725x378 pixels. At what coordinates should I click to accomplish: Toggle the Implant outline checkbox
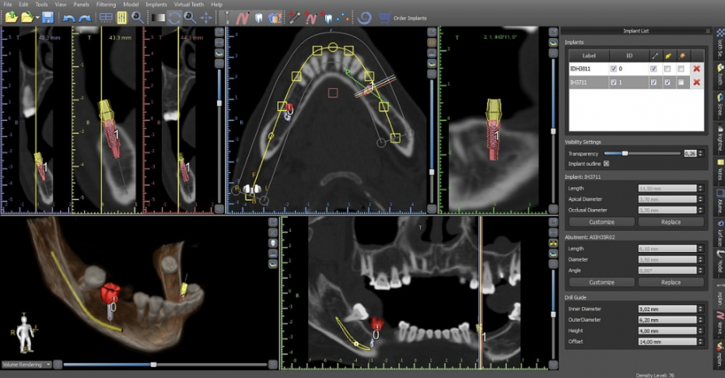(606, 163)
